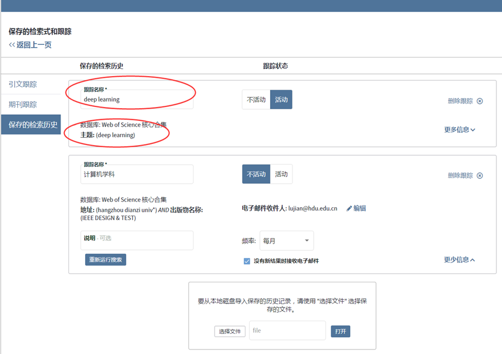
Task: Set deep learning alert to 不活动
Action: point(256,100)
